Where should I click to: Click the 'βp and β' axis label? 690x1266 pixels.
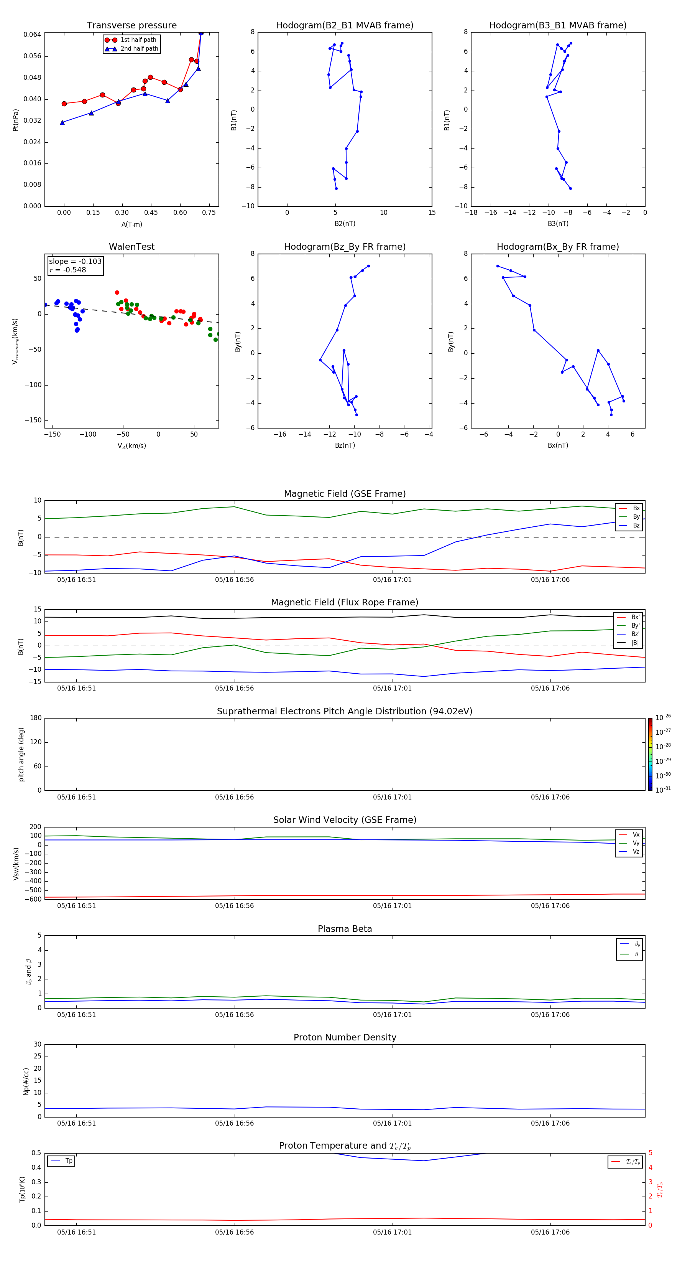(28, 972)
